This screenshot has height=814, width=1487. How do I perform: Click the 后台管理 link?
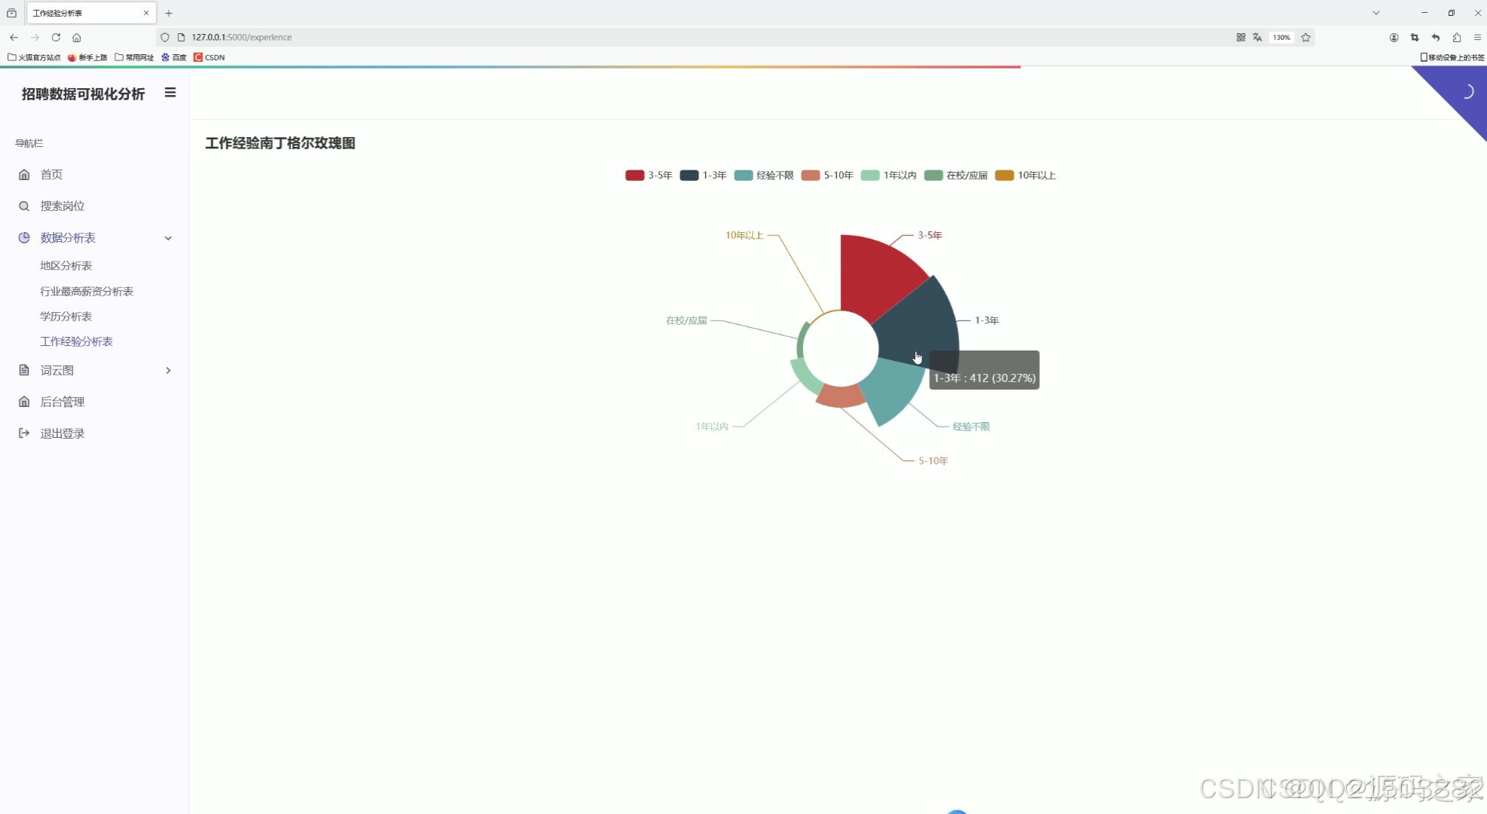pyautogui.click(x=63, y=402)
